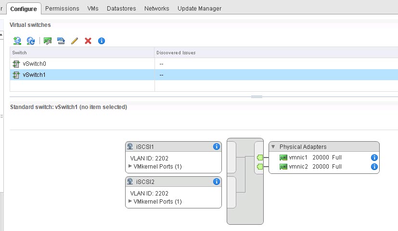The height and width of the screenshot is (231, 398).
Task: Show info for iSCSI1 port group
Action: point(217,146)
